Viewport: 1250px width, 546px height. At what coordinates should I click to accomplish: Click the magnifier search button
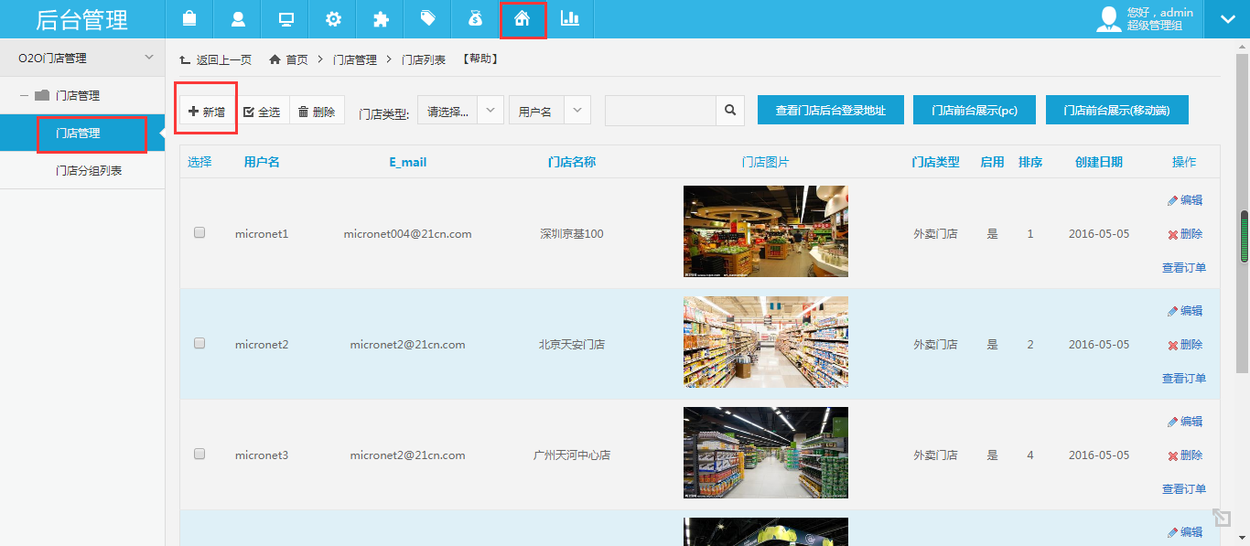(729, 111)
